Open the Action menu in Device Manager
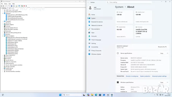 point(6,4)
